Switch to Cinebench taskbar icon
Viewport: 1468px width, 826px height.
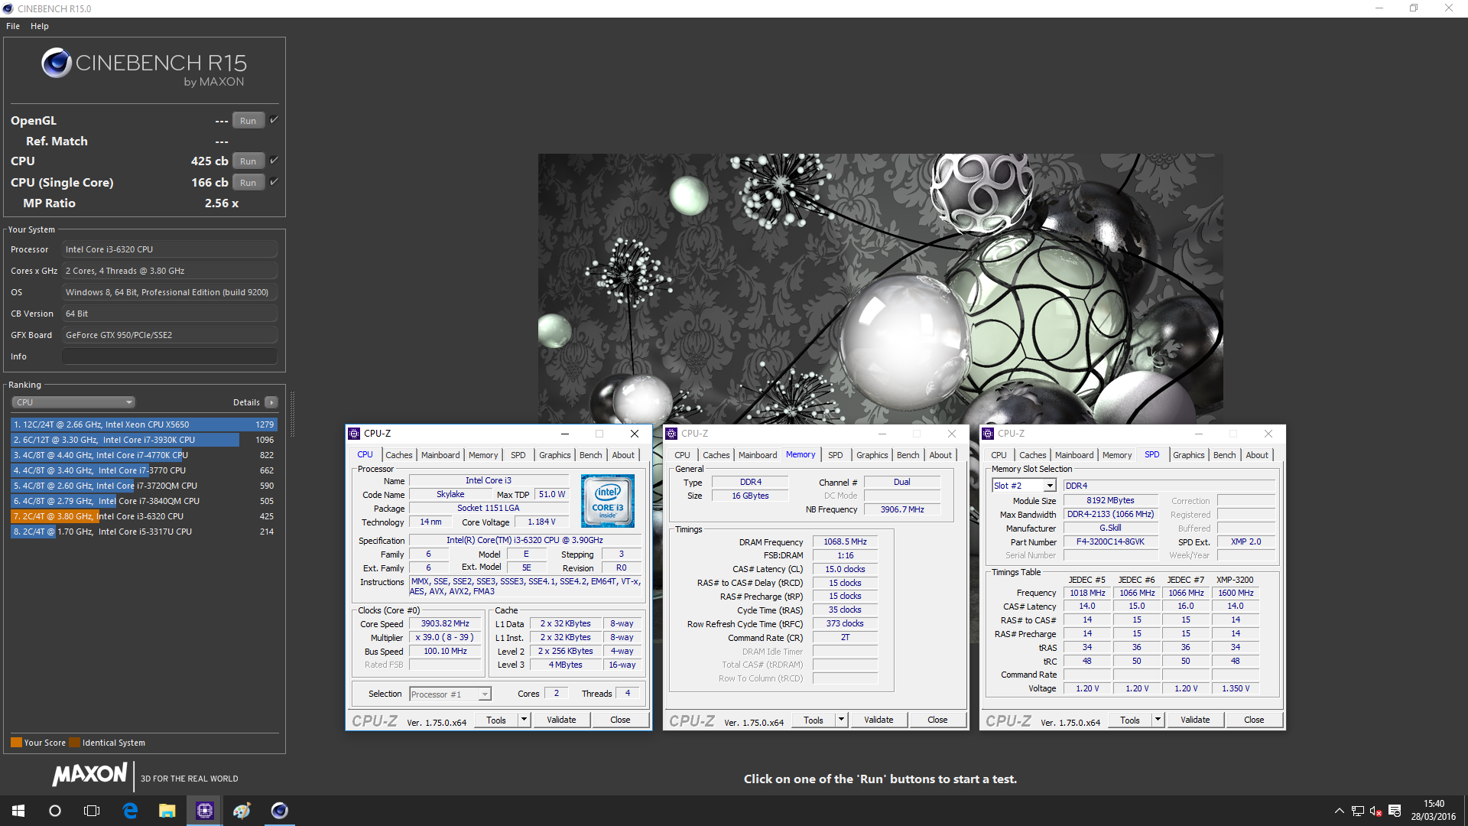click(279, 811)
